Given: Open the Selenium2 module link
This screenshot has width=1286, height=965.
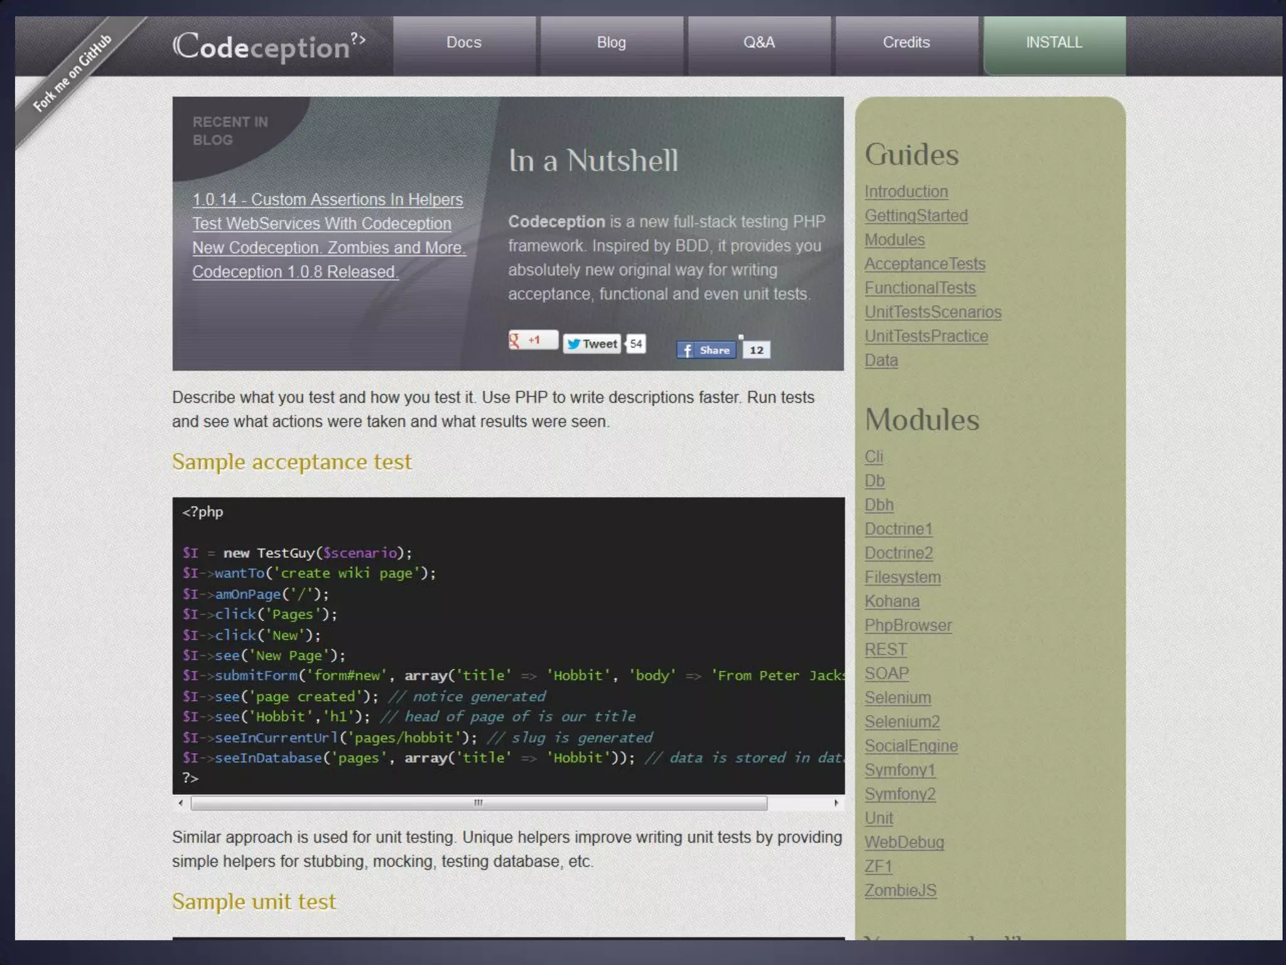Looking at the screenshot, I should 902,722.
